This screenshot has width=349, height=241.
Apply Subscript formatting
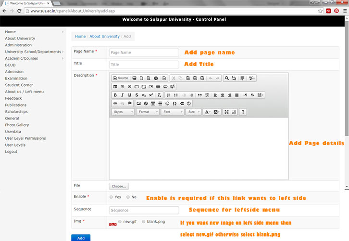point(144,95)
